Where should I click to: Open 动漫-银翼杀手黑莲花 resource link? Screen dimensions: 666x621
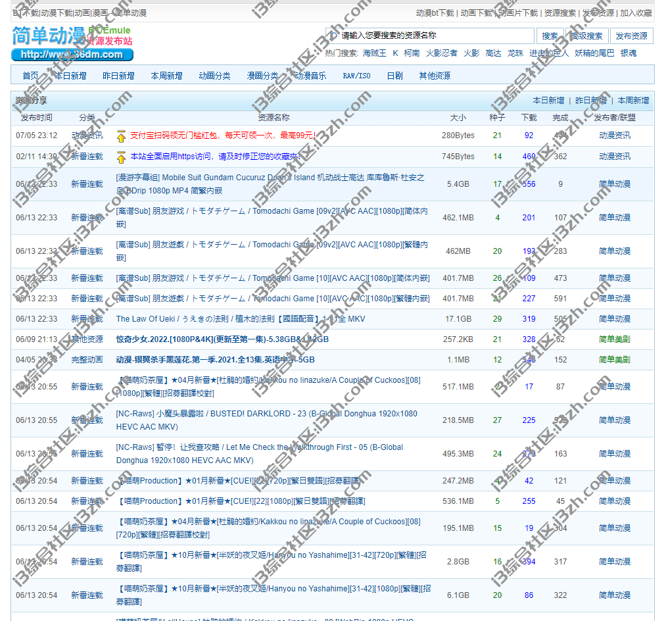click(x=216, y=360)
